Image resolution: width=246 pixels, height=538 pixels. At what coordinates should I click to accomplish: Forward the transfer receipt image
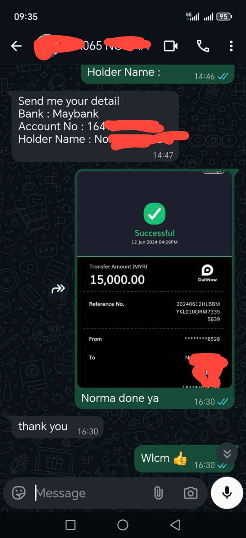click(x=58, y=288)
